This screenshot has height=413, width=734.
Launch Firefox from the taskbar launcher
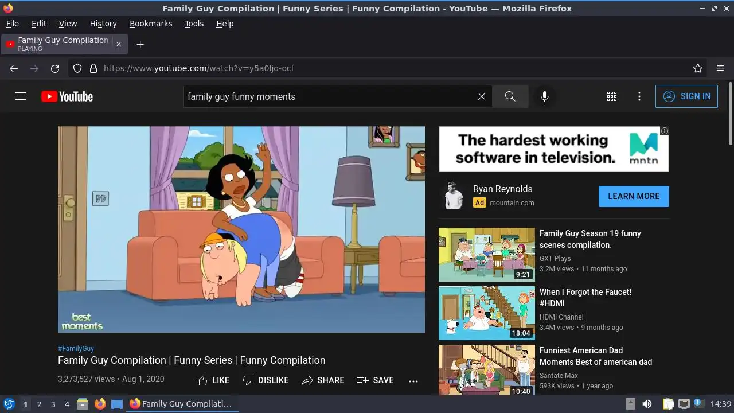point(100,404)
